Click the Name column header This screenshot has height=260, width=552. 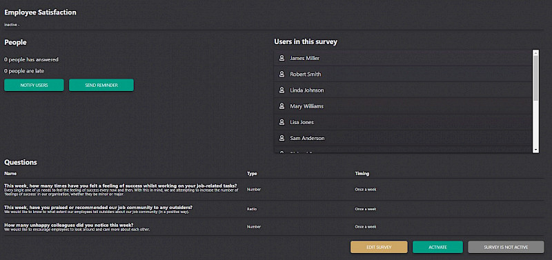click(x=10, y=174)
